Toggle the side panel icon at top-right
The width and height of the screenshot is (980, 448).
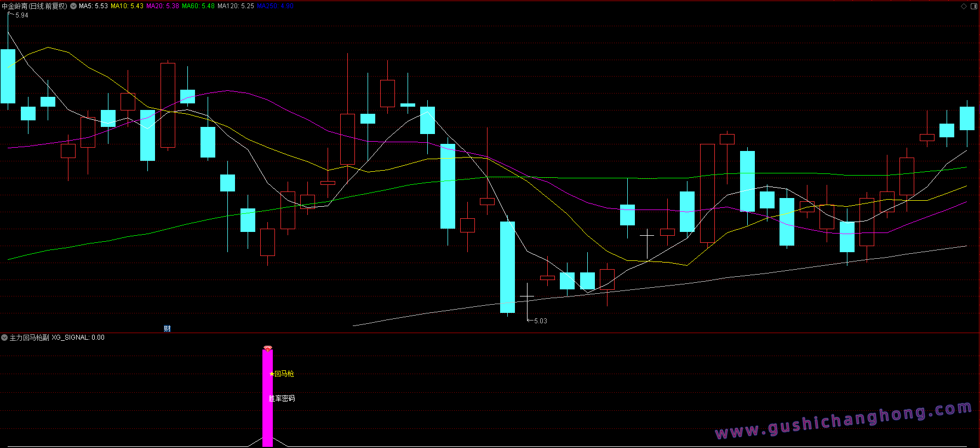[x=973, y=6]
